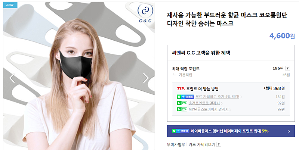Open help icon next to 196원 points
The height and width of the screenshot is (150, 299).
coord(287,68)
